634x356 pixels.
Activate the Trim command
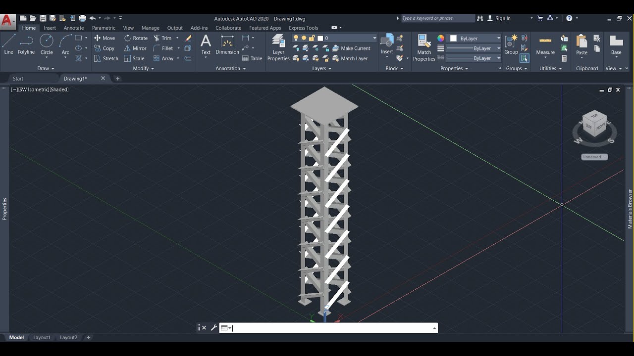(162, 38)
